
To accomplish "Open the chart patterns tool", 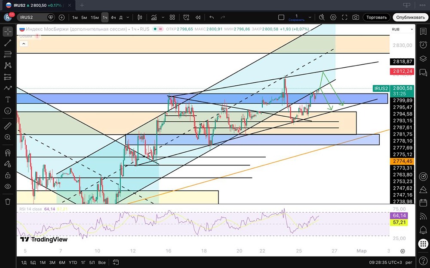I will [x=8, y=65].
